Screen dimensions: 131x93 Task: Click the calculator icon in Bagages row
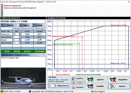(x=20, y=40)
